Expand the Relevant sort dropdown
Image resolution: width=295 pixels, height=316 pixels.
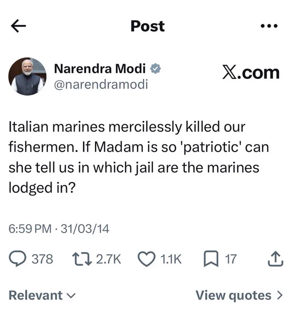42,296
